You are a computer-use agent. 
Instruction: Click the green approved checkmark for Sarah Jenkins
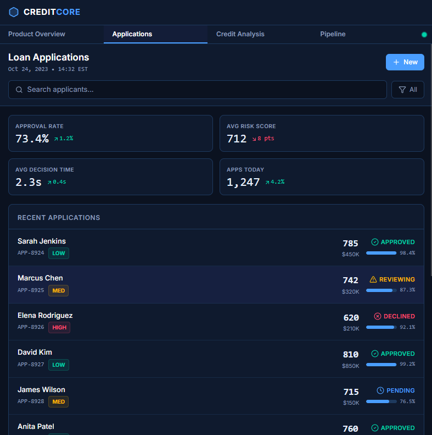point(375,242)
